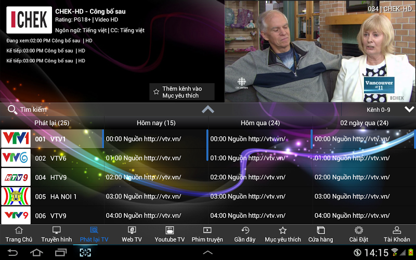
Task: Open Trang Chủ home icon
Action: coord(19,230)
